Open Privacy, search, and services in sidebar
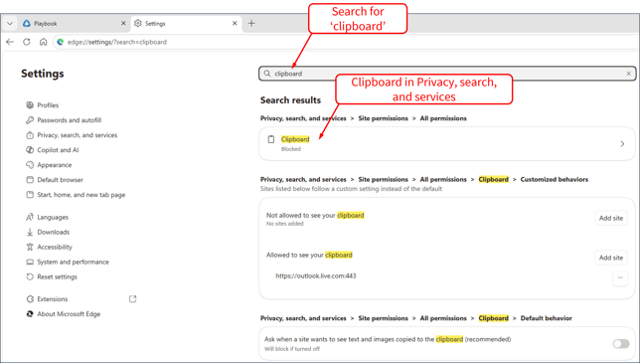Viewport: 640px width, 363px height. point(78,135)
